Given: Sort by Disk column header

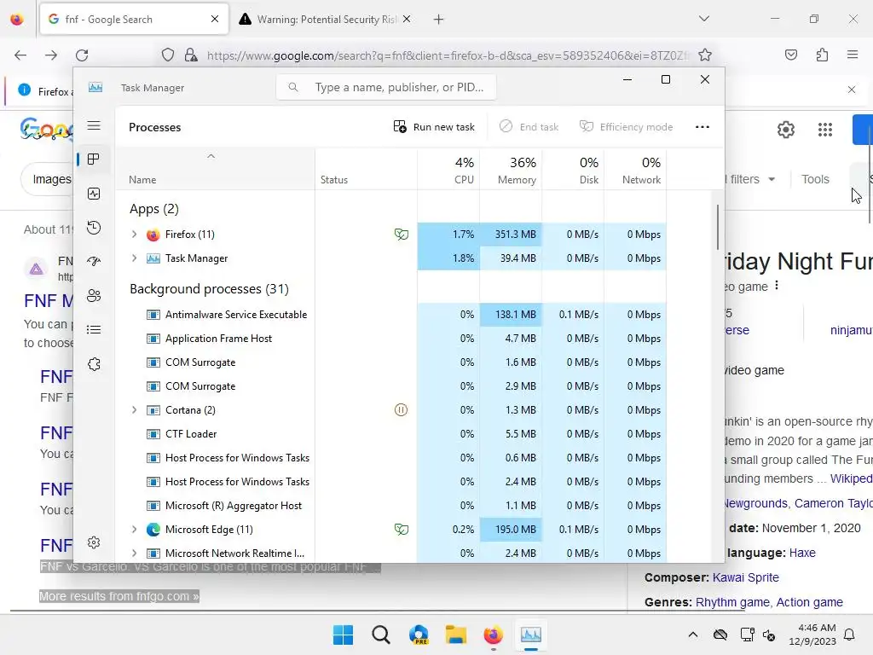Looking at the screenshot, I should (574, 170).
